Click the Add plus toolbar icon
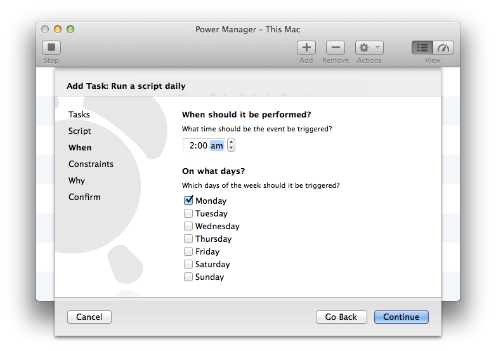Screen dimensions: 496x351 click(x=306, y=48)
